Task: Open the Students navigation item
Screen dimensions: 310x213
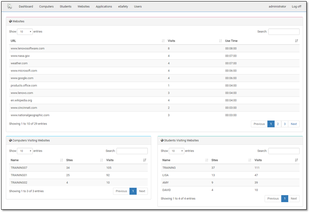Action: click(x=65, y=7)
